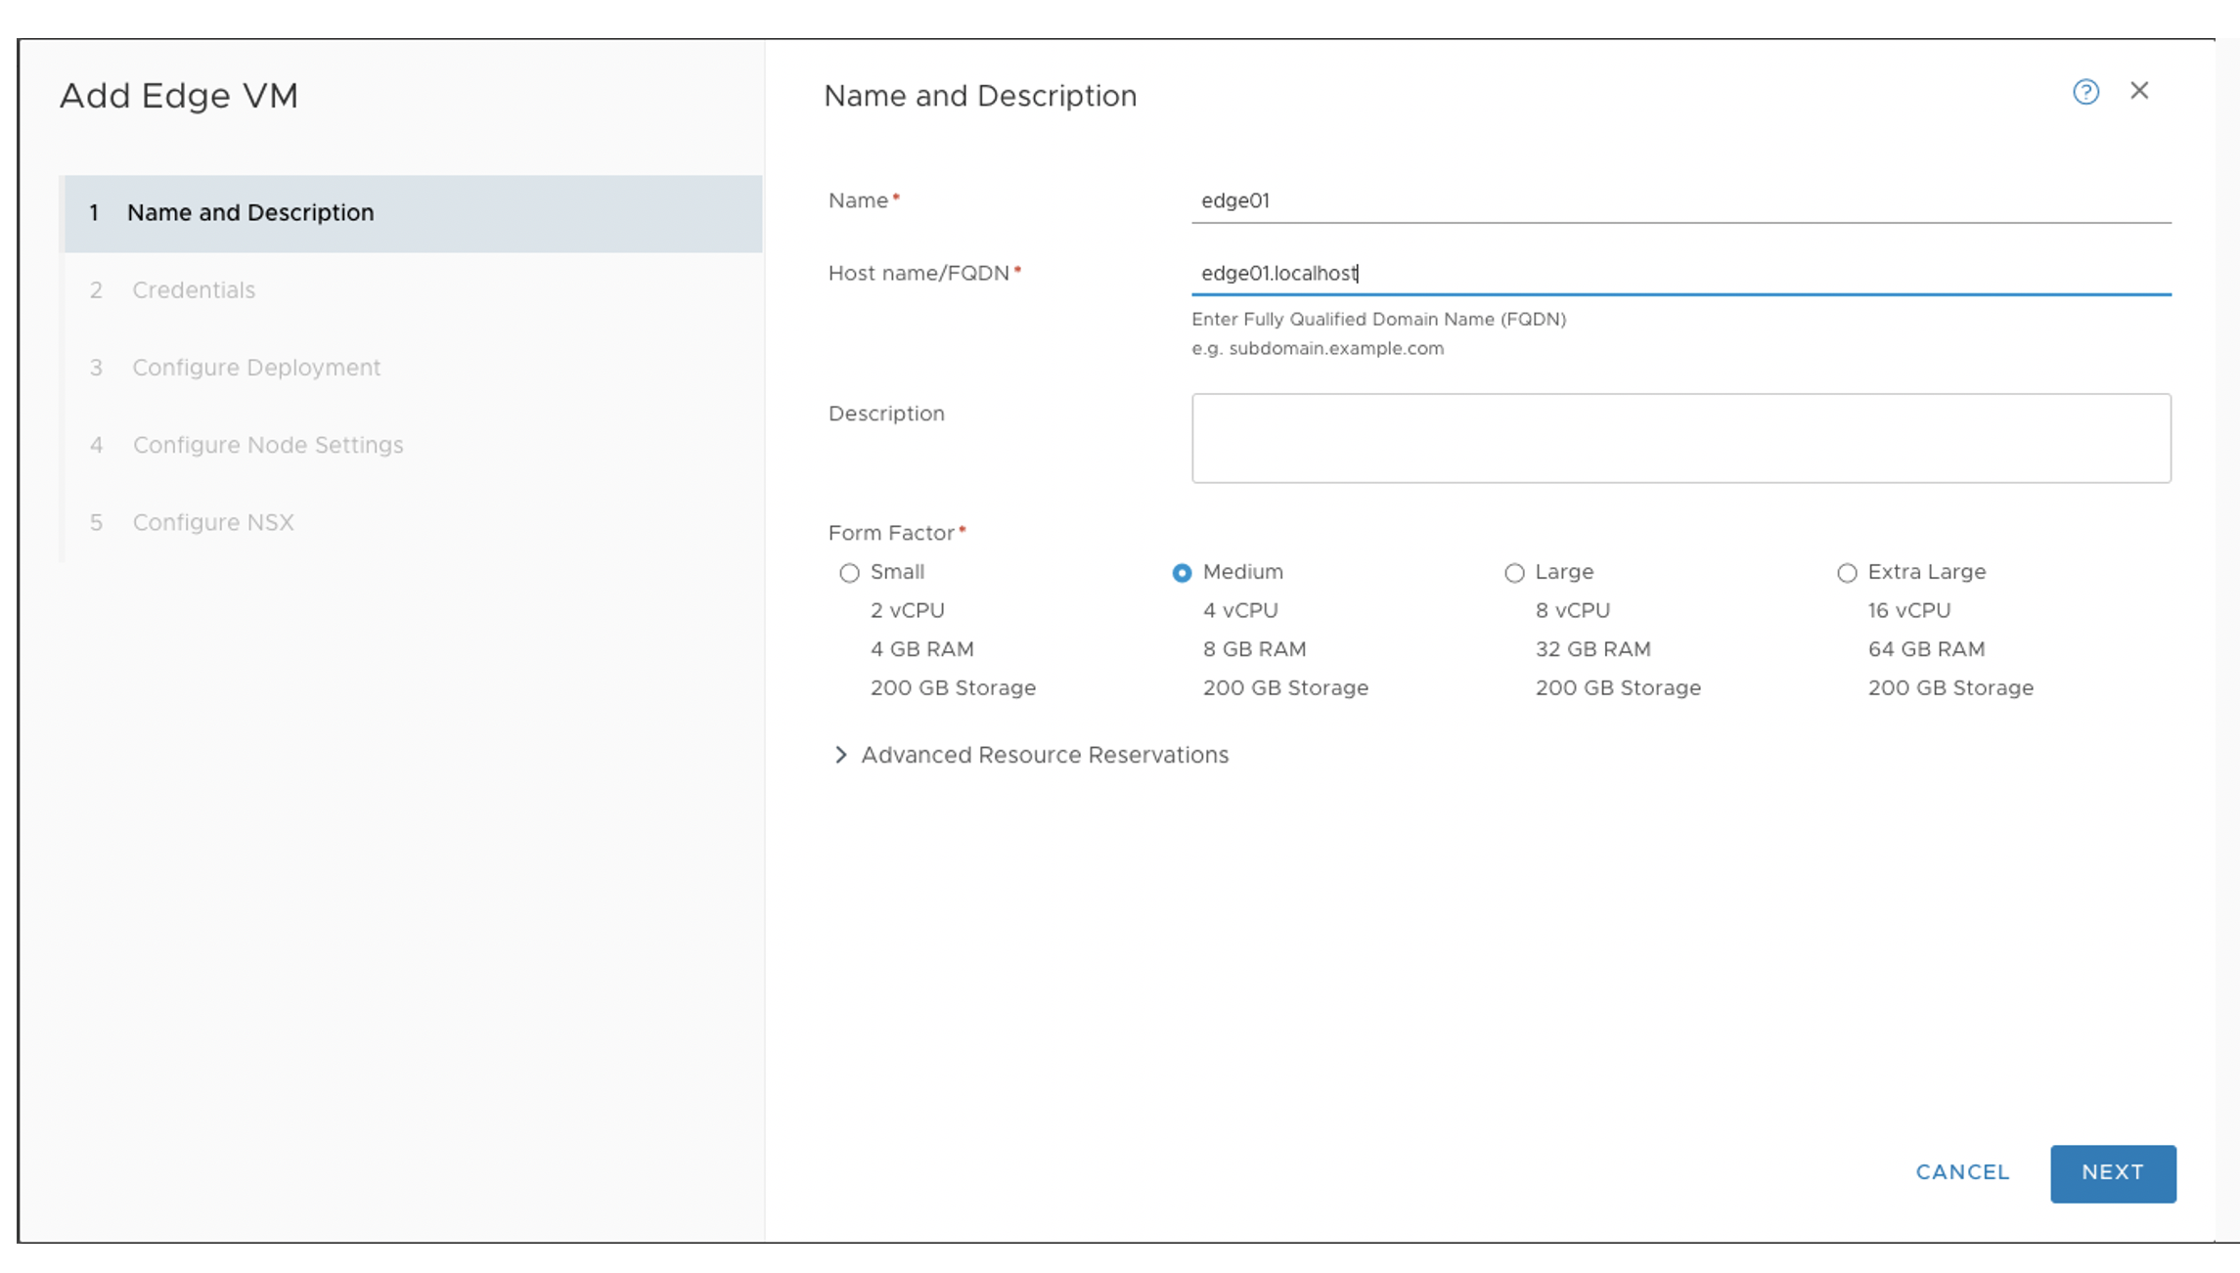This screenshot has height=1273, width=2240.
Task: Focus the Name input field
Action: click(1680, 200)
